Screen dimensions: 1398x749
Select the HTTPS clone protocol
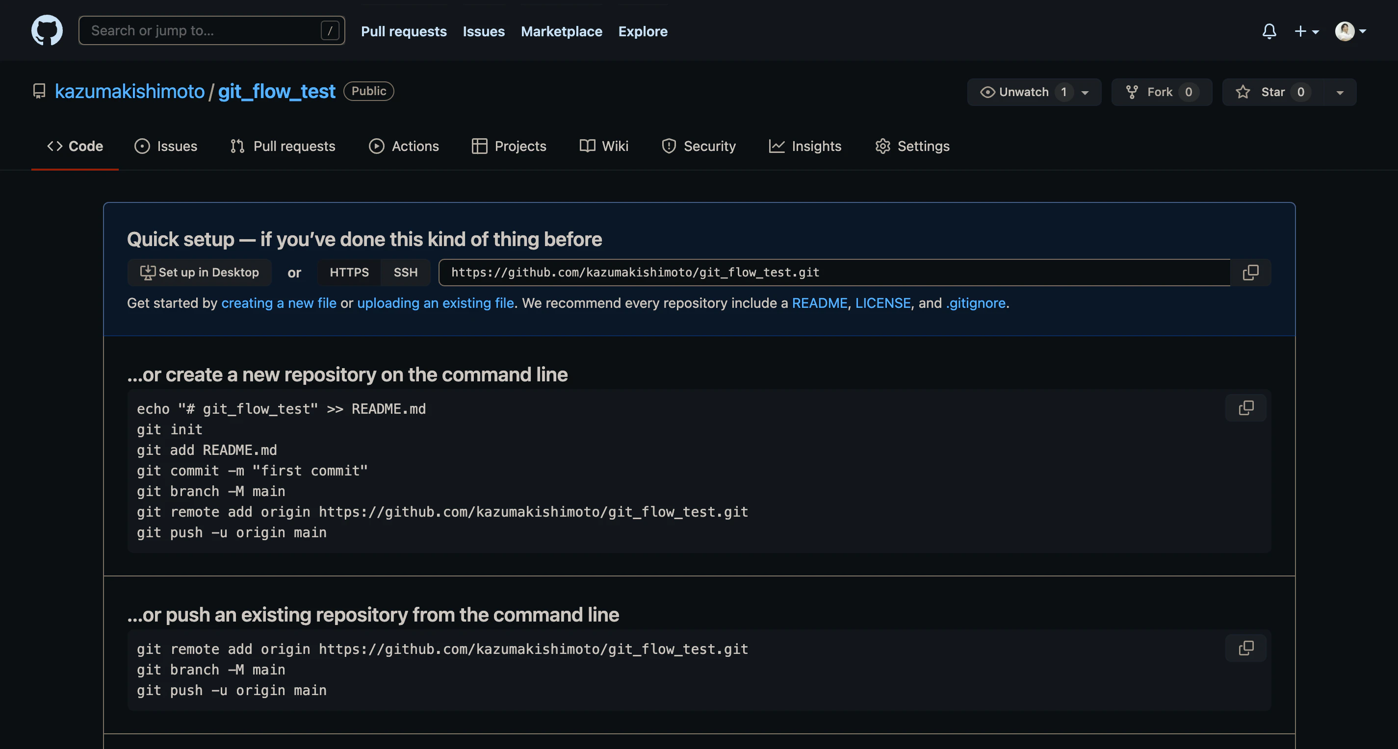coord(349,272)
